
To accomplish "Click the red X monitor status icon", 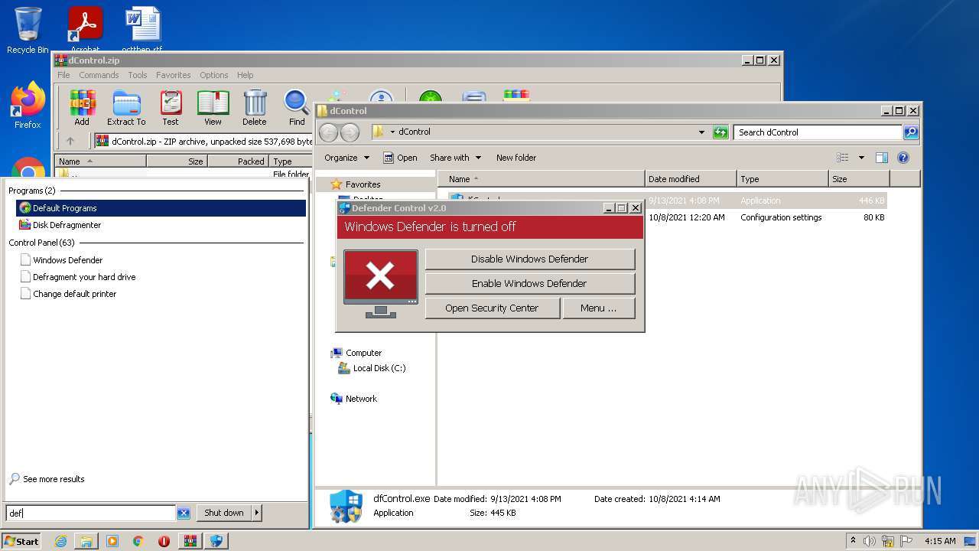I will (x=381, y=284).
